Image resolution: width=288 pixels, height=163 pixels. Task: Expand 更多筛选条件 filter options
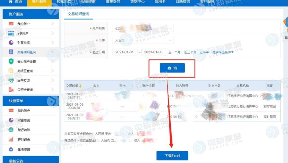coord(223,52)
